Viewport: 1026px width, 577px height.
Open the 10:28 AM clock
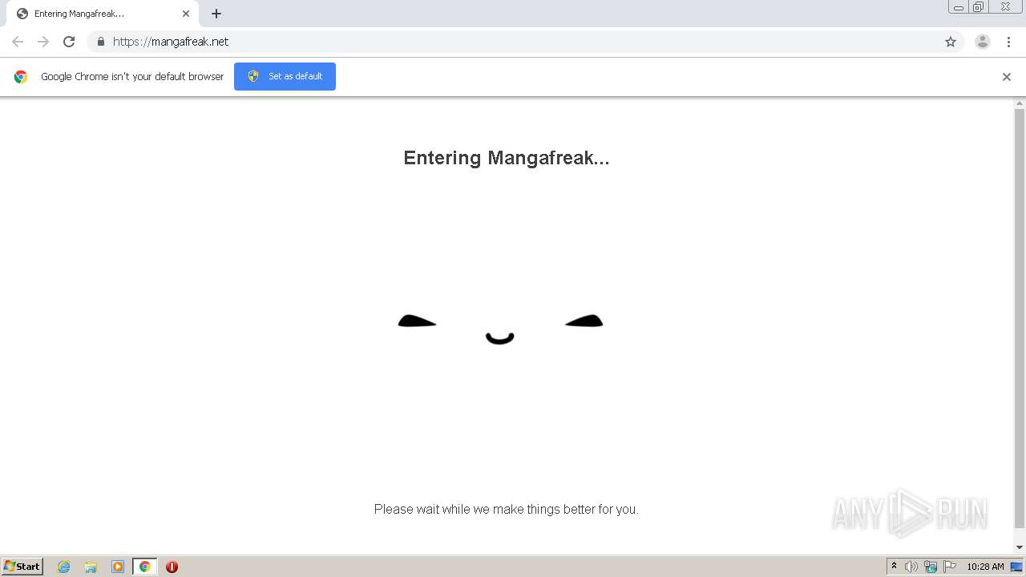pos(985,567)
